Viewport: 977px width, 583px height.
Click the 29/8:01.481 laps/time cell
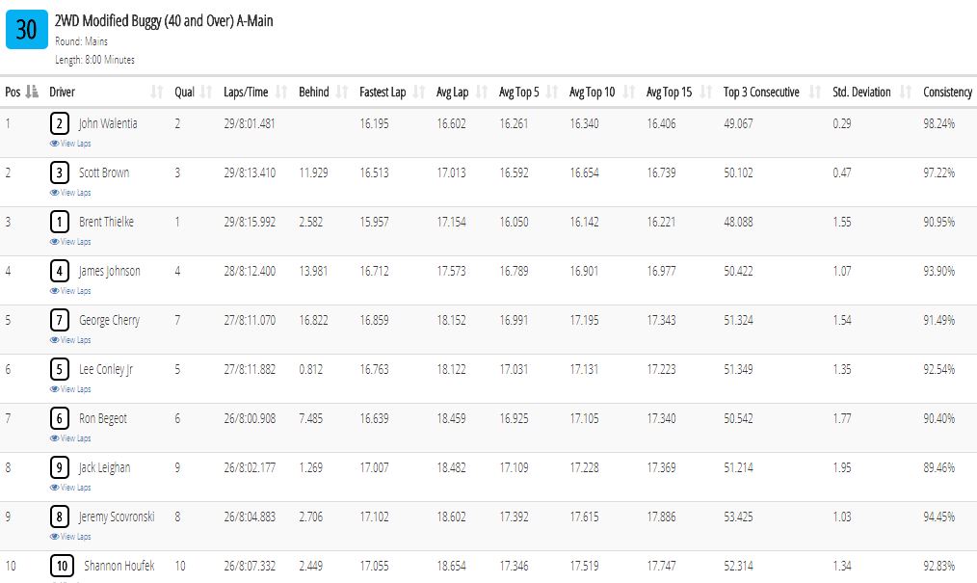[x=250, y=123]
